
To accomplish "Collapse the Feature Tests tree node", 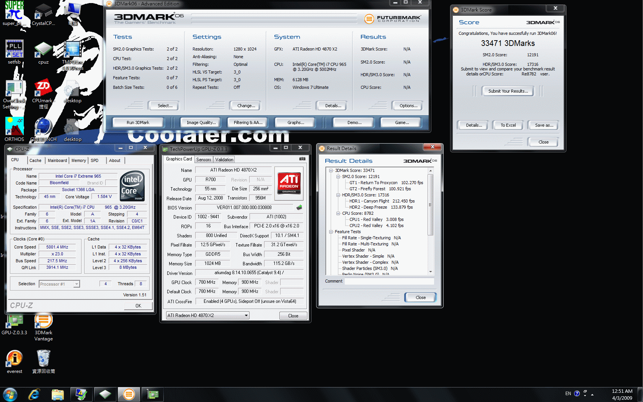I will (x=331, y=232).
